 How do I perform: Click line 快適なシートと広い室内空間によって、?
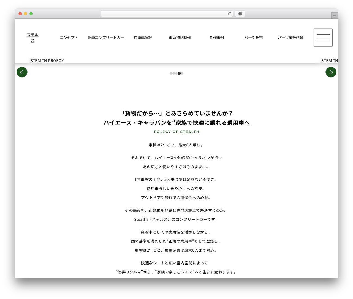coord(176,263)
